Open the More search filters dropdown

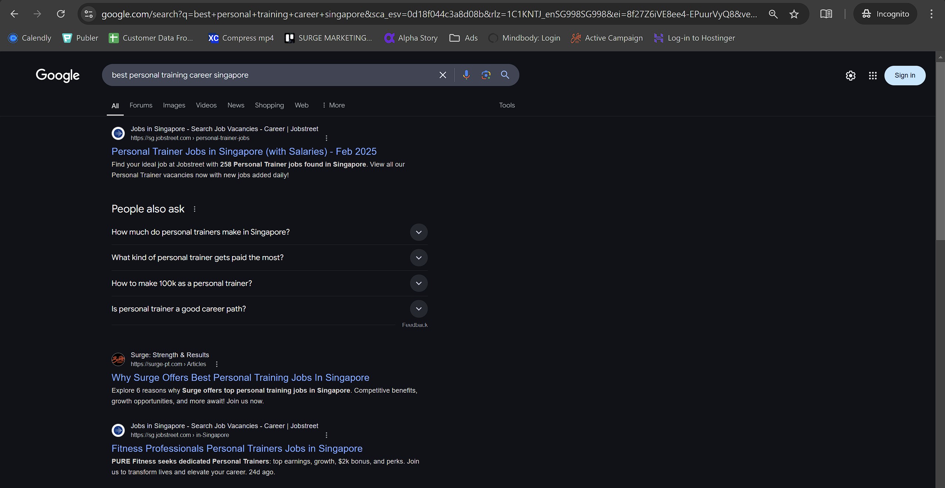pos(333,105)
